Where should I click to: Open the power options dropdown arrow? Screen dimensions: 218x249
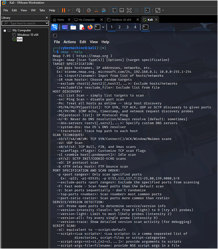click(x=69, y=10)
